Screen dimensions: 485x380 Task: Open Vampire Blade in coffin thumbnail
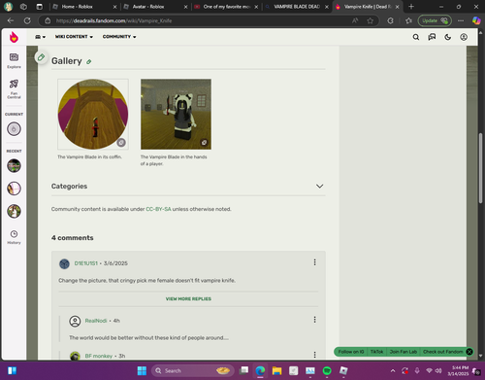click(x=93, y=115)
